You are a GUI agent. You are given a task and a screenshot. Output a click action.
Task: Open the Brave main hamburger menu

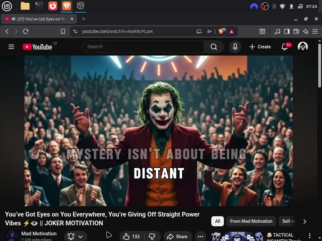tap(315, 31)
